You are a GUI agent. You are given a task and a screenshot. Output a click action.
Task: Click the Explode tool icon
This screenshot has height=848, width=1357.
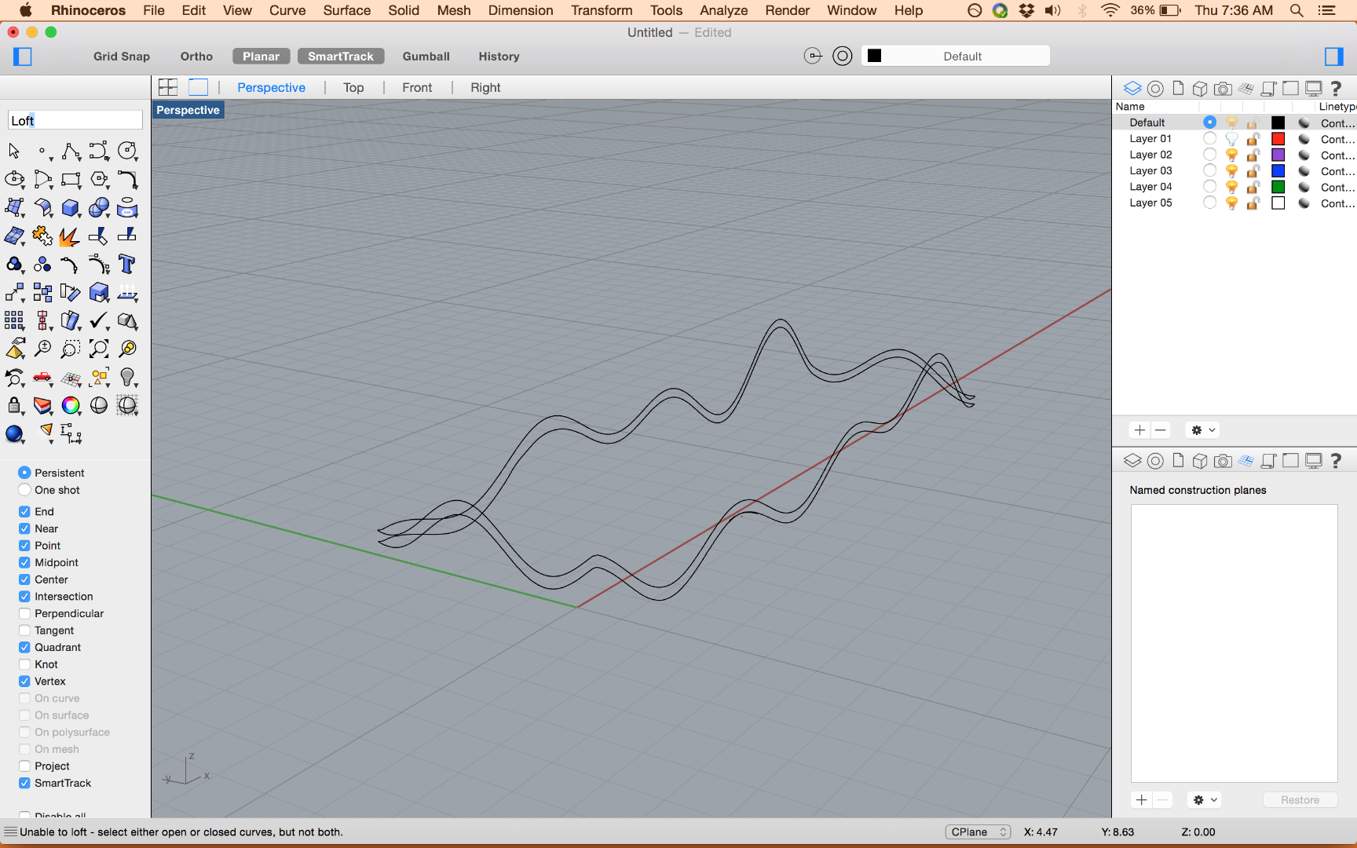click(71, 236)
